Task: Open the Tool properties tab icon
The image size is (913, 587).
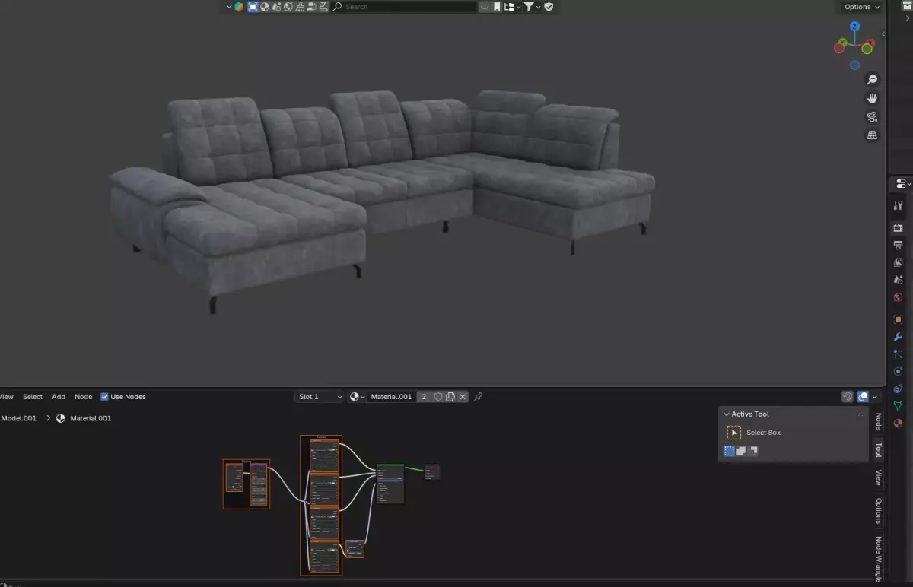Action: 899,205
